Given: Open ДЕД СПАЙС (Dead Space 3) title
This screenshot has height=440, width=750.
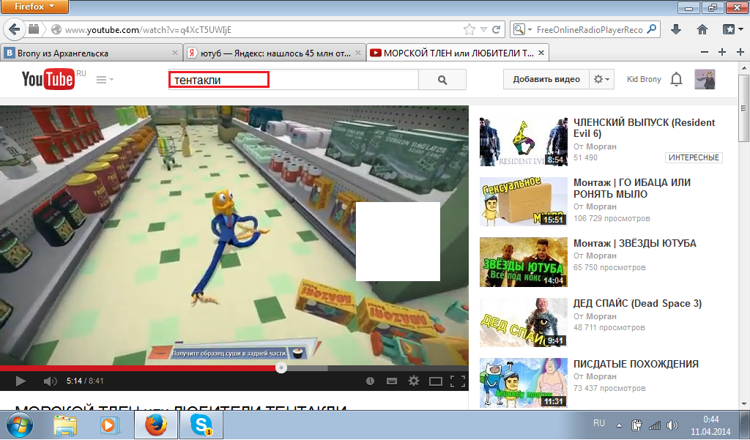Looking at the screenshot, I should pyautogui.click(x=638, y=304).
